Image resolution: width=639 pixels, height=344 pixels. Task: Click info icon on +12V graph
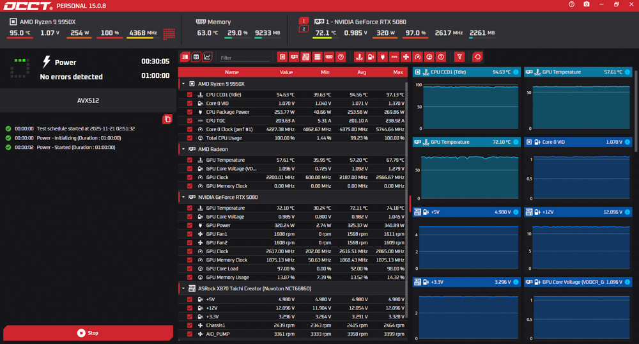(627, 212)
